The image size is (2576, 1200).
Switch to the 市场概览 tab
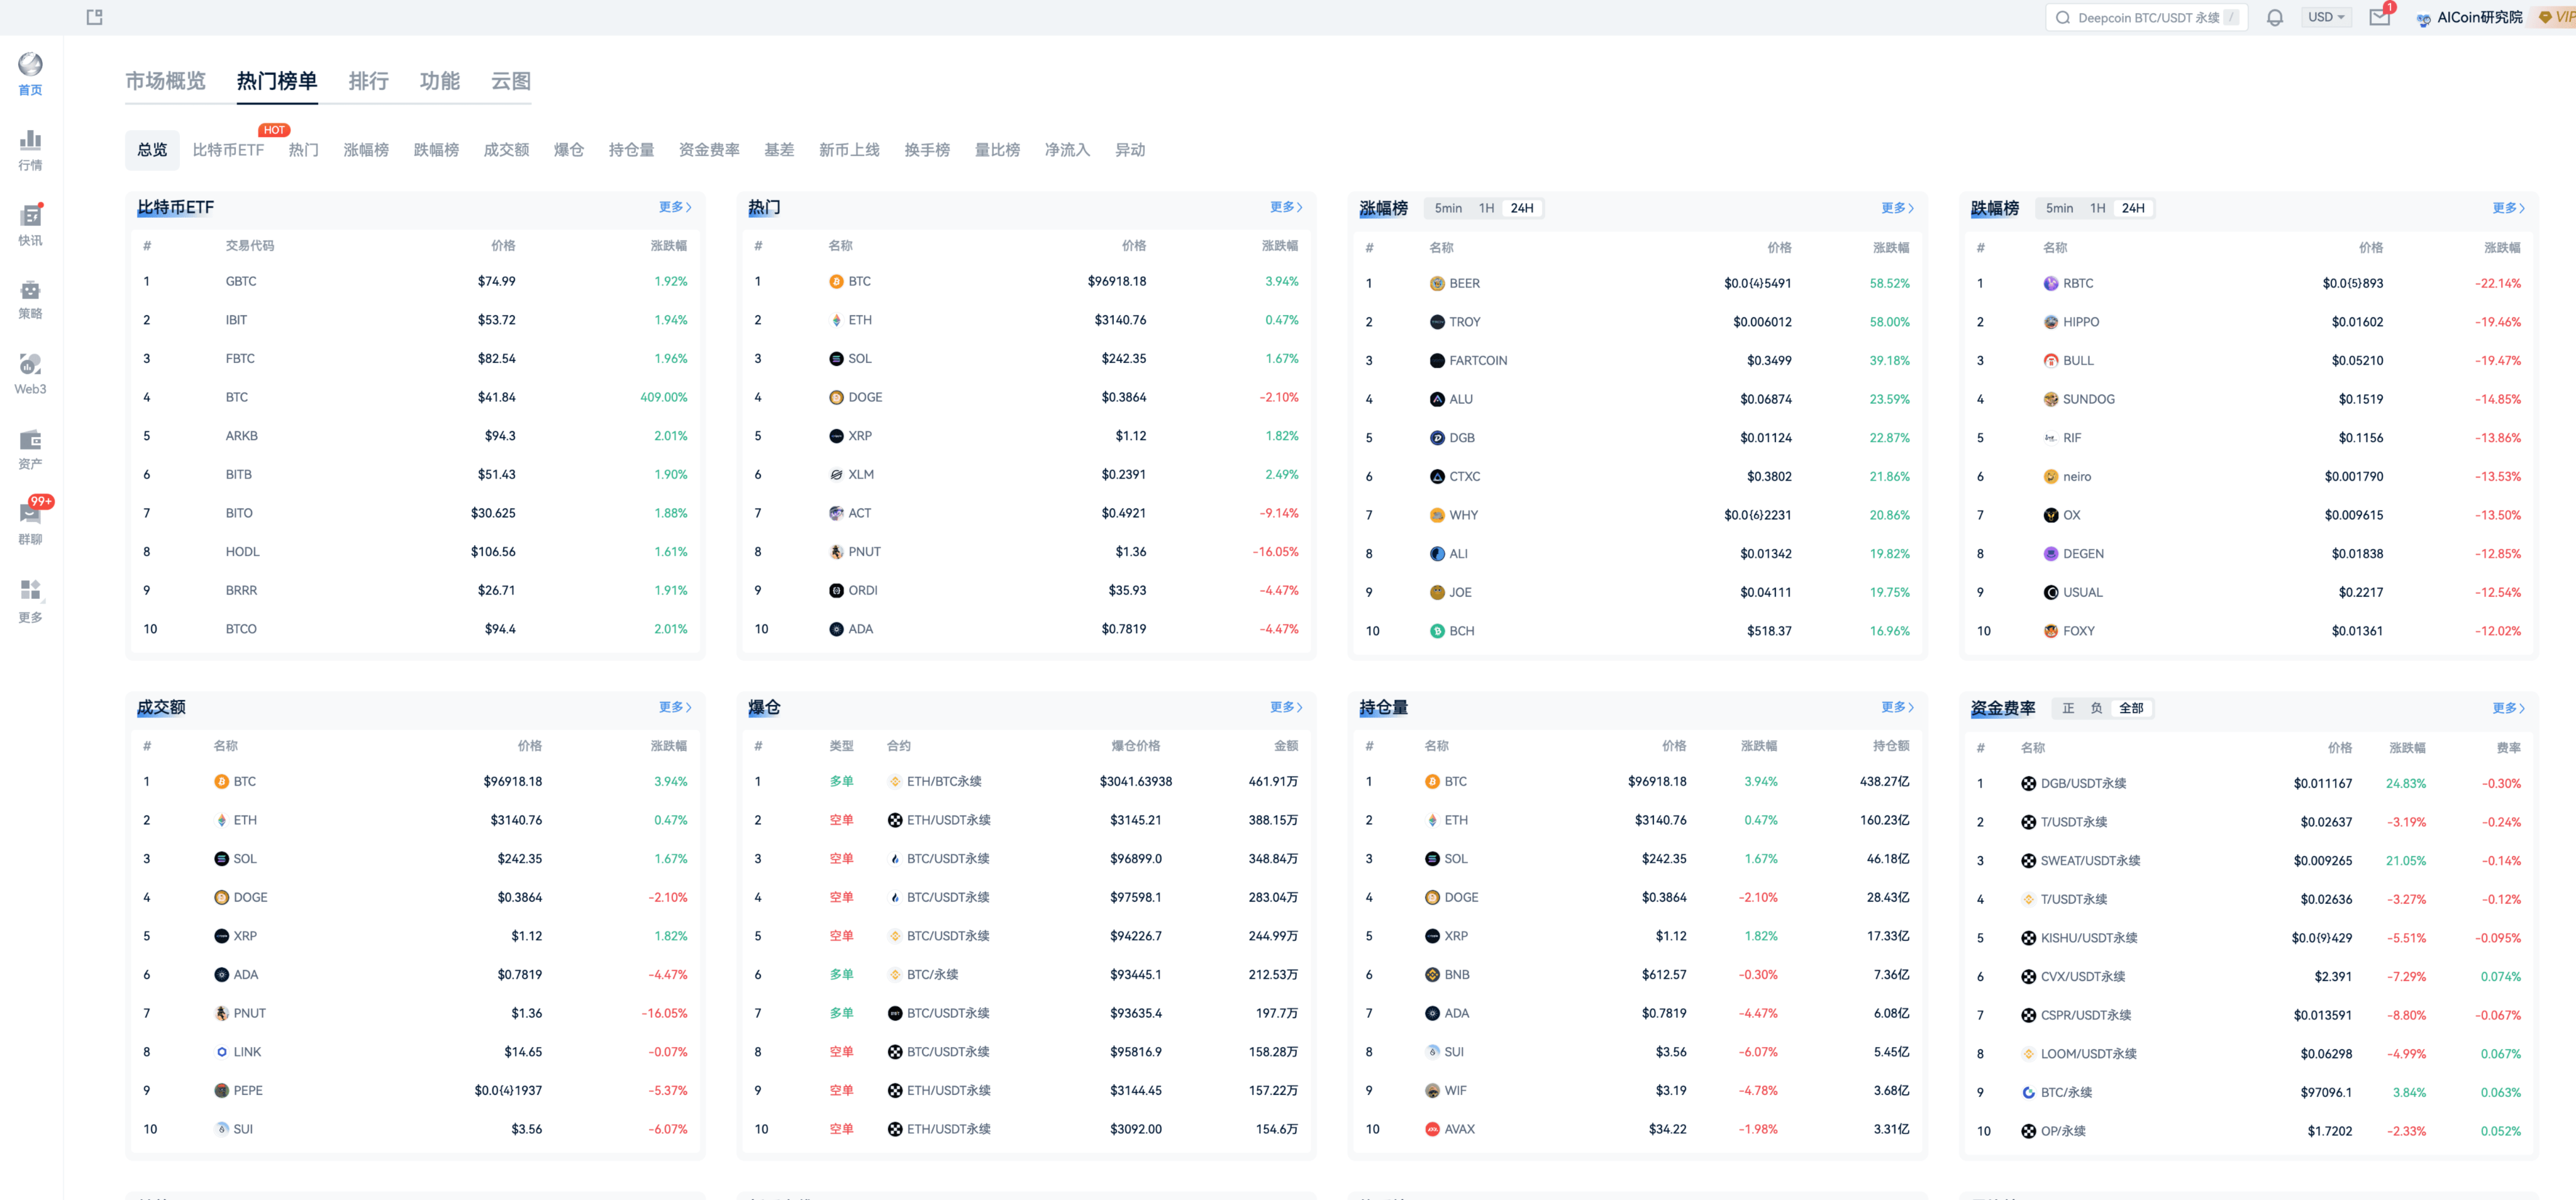(165, 81)
